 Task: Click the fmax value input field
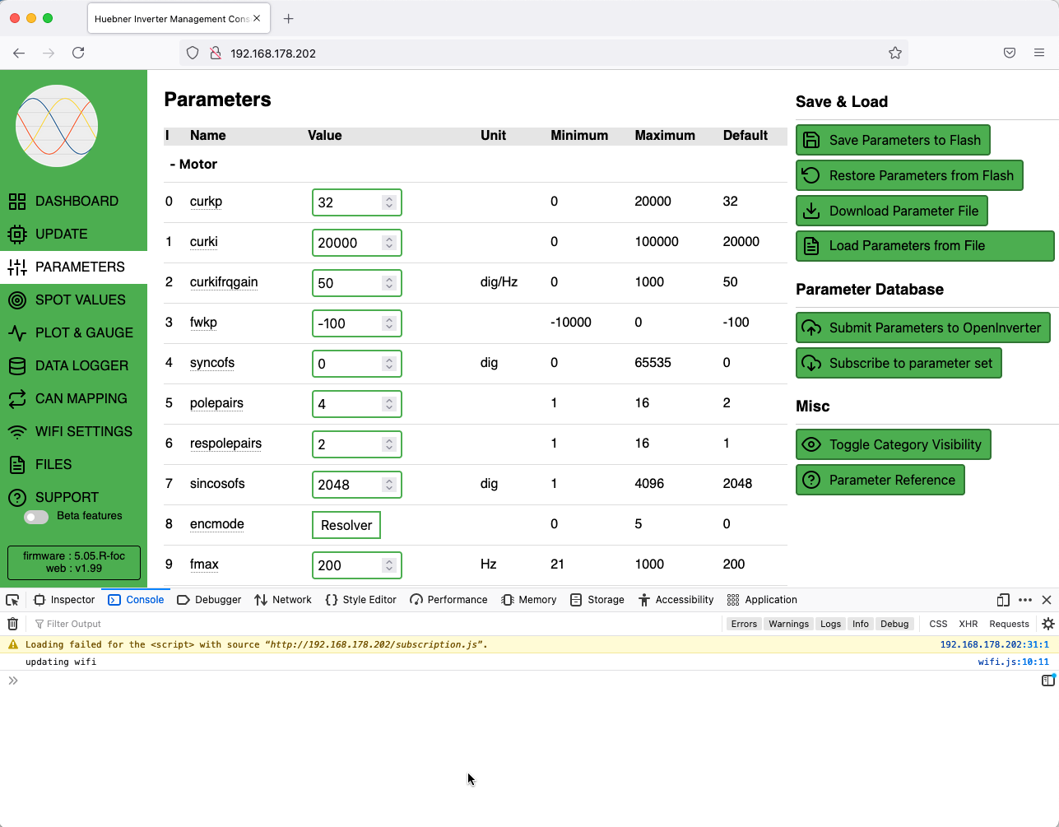(x=347, y=565)
